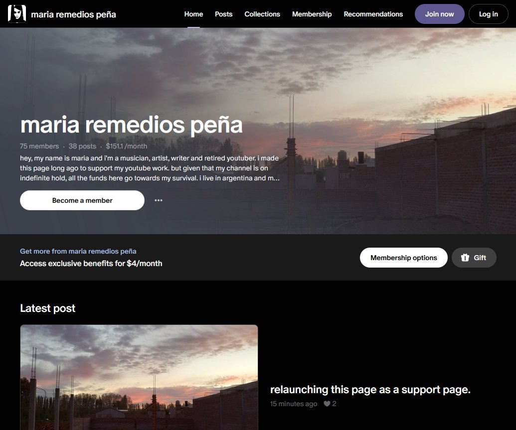Click the gift box icon
This screenshot has height=430, width=516.
(x=465, y=258)
